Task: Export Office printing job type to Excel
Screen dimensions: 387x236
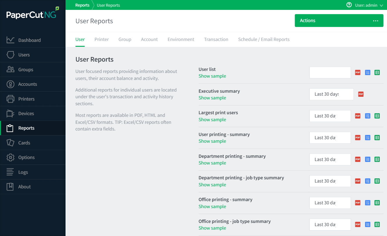Action: (377, 224)
